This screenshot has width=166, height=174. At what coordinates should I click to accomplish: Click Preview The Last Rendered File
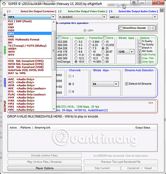coord(121,162)
